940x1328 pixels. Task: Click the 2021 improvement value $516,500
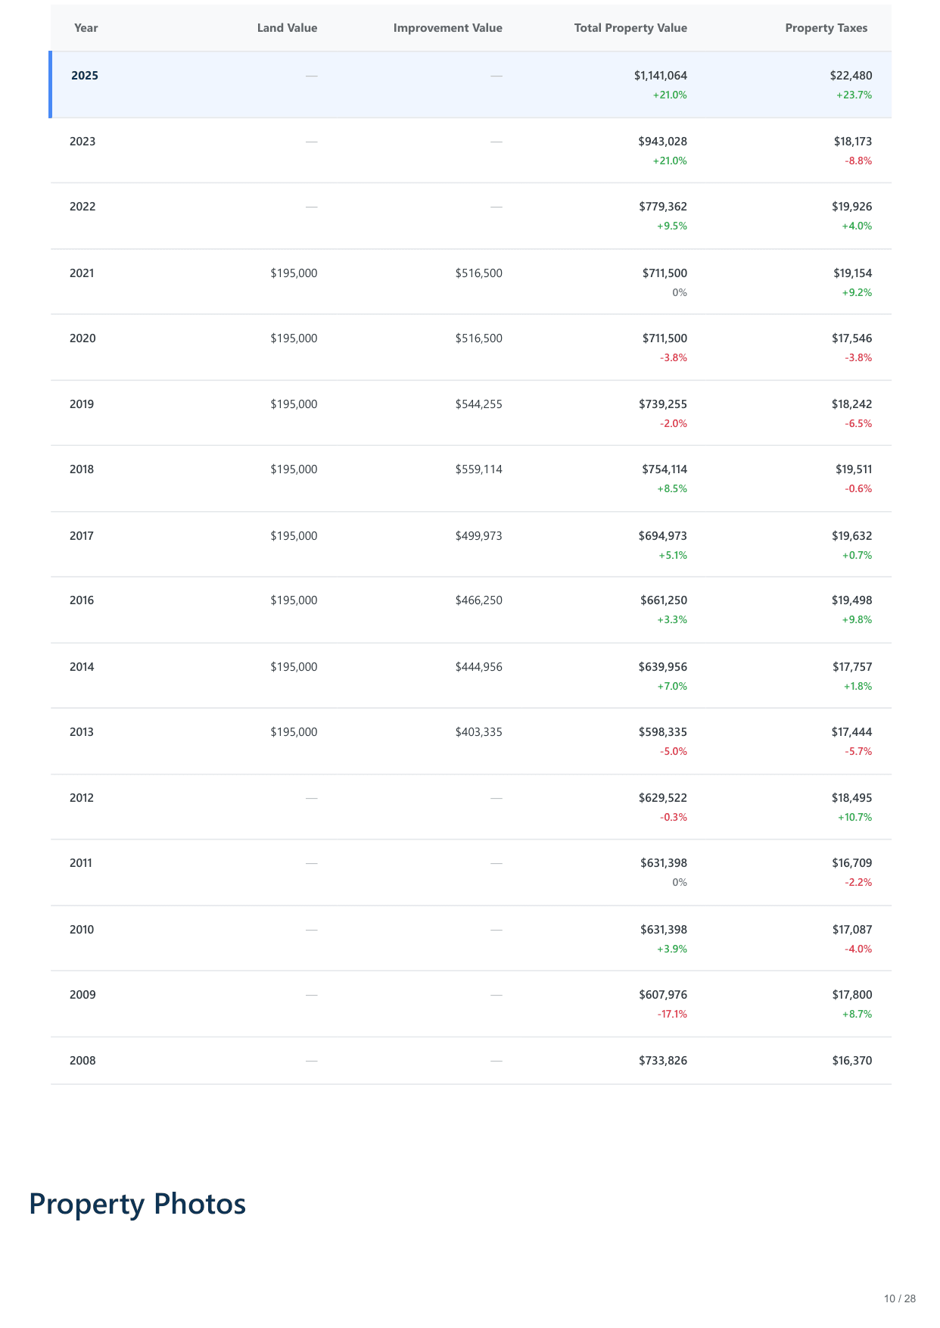point(478,273)
